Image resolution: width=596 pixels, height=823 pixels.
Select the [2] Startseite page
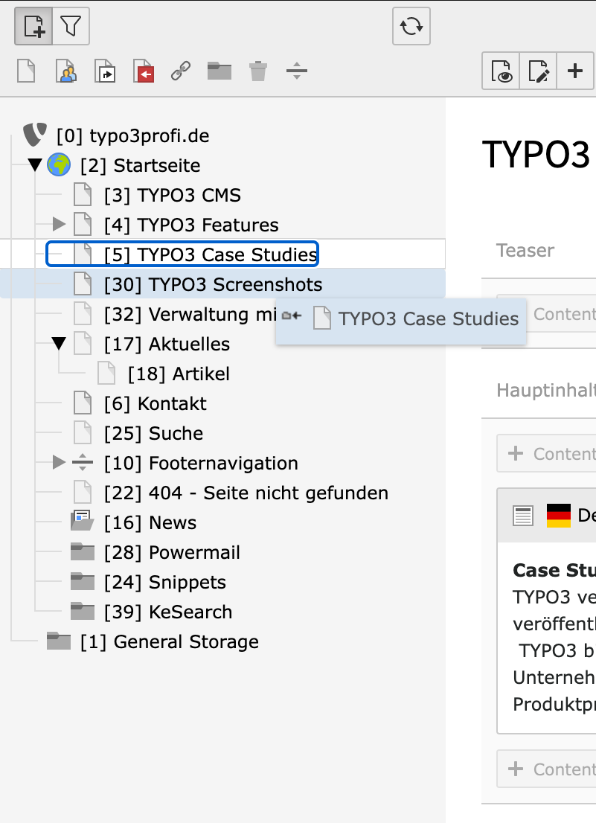(x=141, y=166)
